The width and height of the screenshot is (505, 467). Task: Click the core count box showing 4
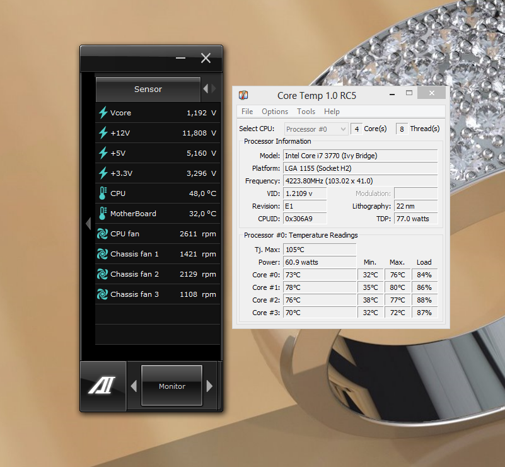[x=357, y=129]
